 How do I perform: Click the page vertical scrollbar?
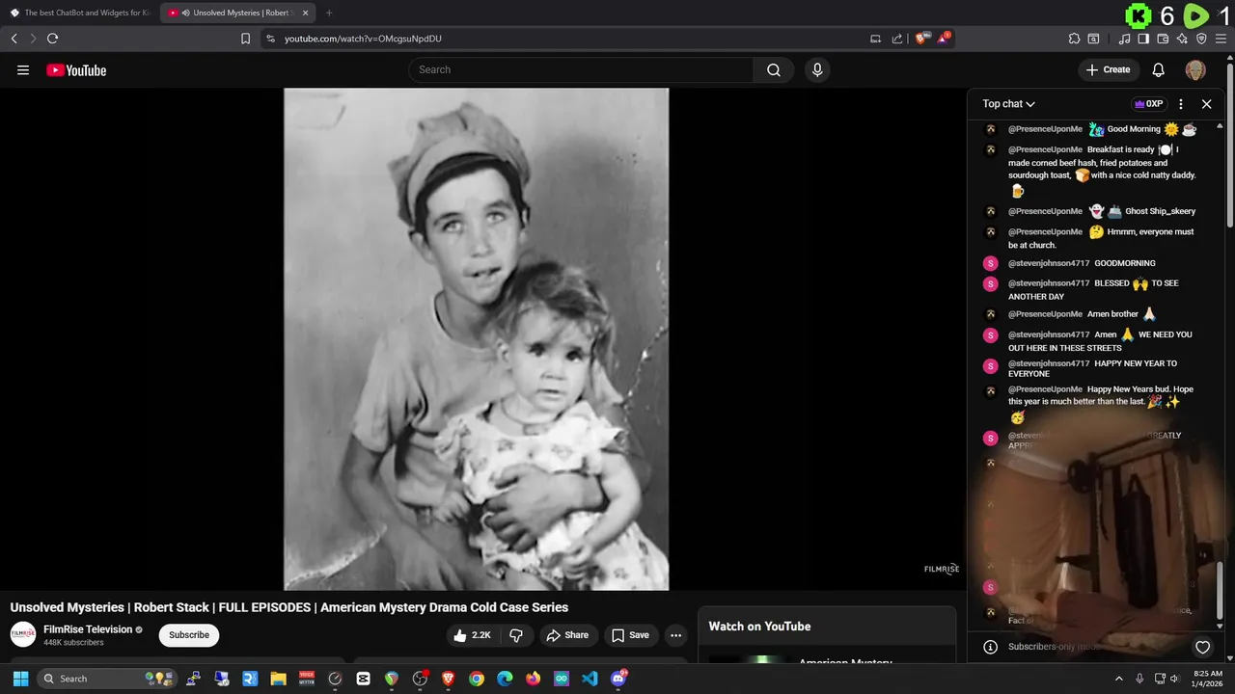pyautogui.click(x=1230, y=145)
